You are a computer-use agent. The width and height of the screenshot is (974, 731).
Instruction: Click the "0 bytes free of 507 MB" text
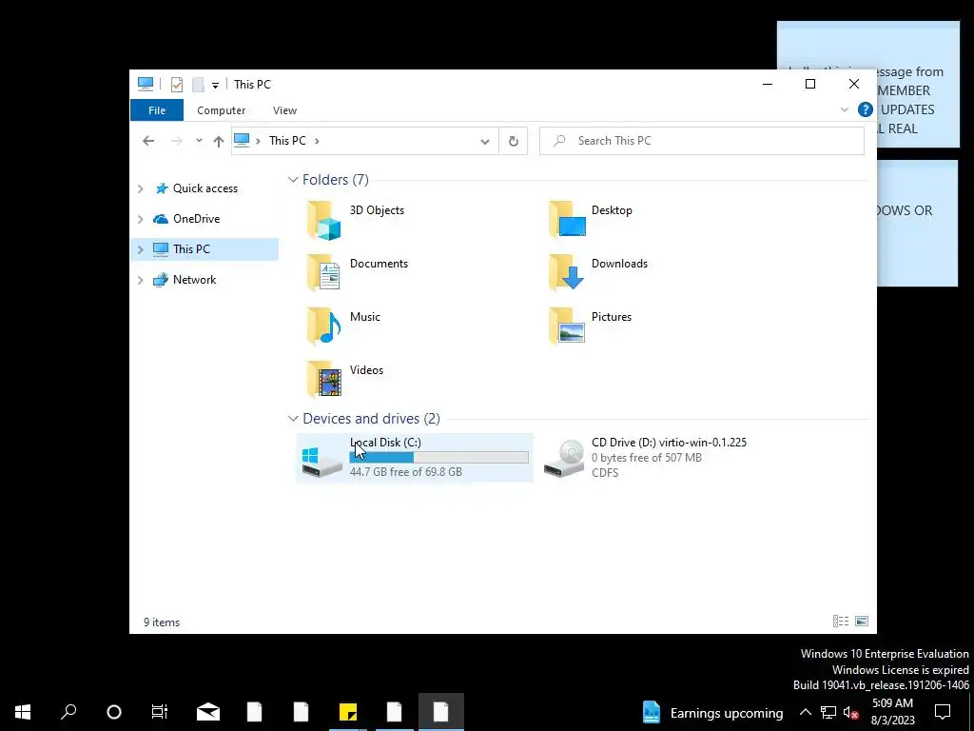click(647, 458)
